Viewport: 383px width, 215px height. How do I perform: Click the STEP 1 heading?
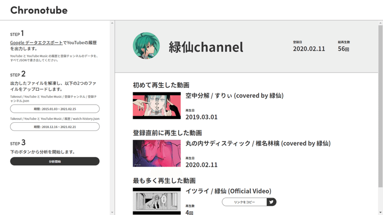point(17,33)
